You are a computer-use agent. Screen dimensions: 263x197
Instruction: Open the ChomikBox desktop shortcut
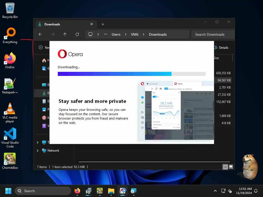pos(10,161)
